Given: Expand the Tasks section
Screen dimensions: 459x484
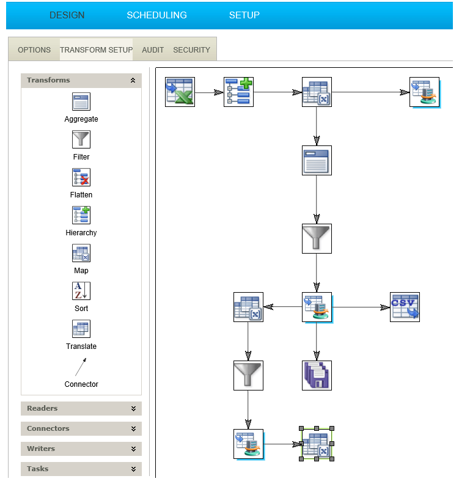Looking at the screenshot, I should (x=133, y=469).
